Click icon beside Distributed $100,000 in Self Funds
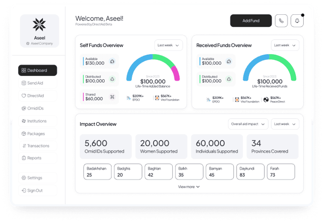The width and height of the screenshot is (324, 222). tap(112, 79)
